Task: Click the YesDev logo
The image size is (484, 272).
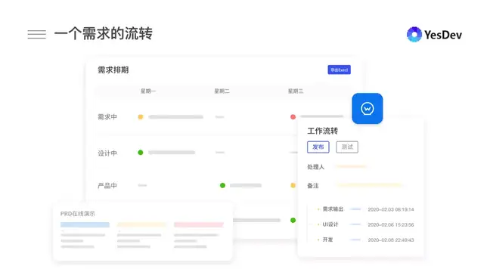Action: pos(434,35)
